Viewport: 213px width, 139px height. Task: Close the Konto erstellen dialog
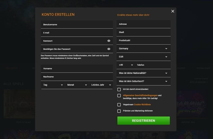pos(173,11)
